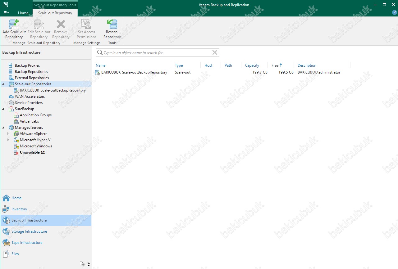The height and width of the screenshot is (269, 398).
Task: Select VMware vSphere in the tree
Action: [x=34, y=134]
